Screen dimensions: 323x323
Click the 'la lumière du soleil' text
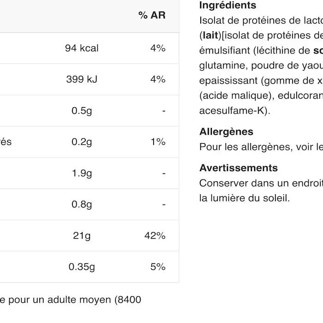(x=245, y=198)
